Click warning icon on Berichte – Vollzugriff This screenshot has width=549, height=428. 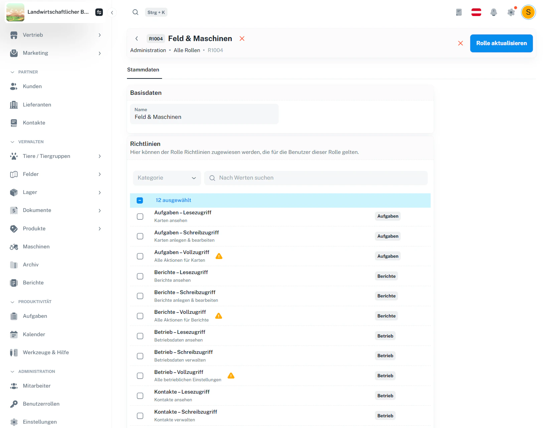tap(219, 316)
